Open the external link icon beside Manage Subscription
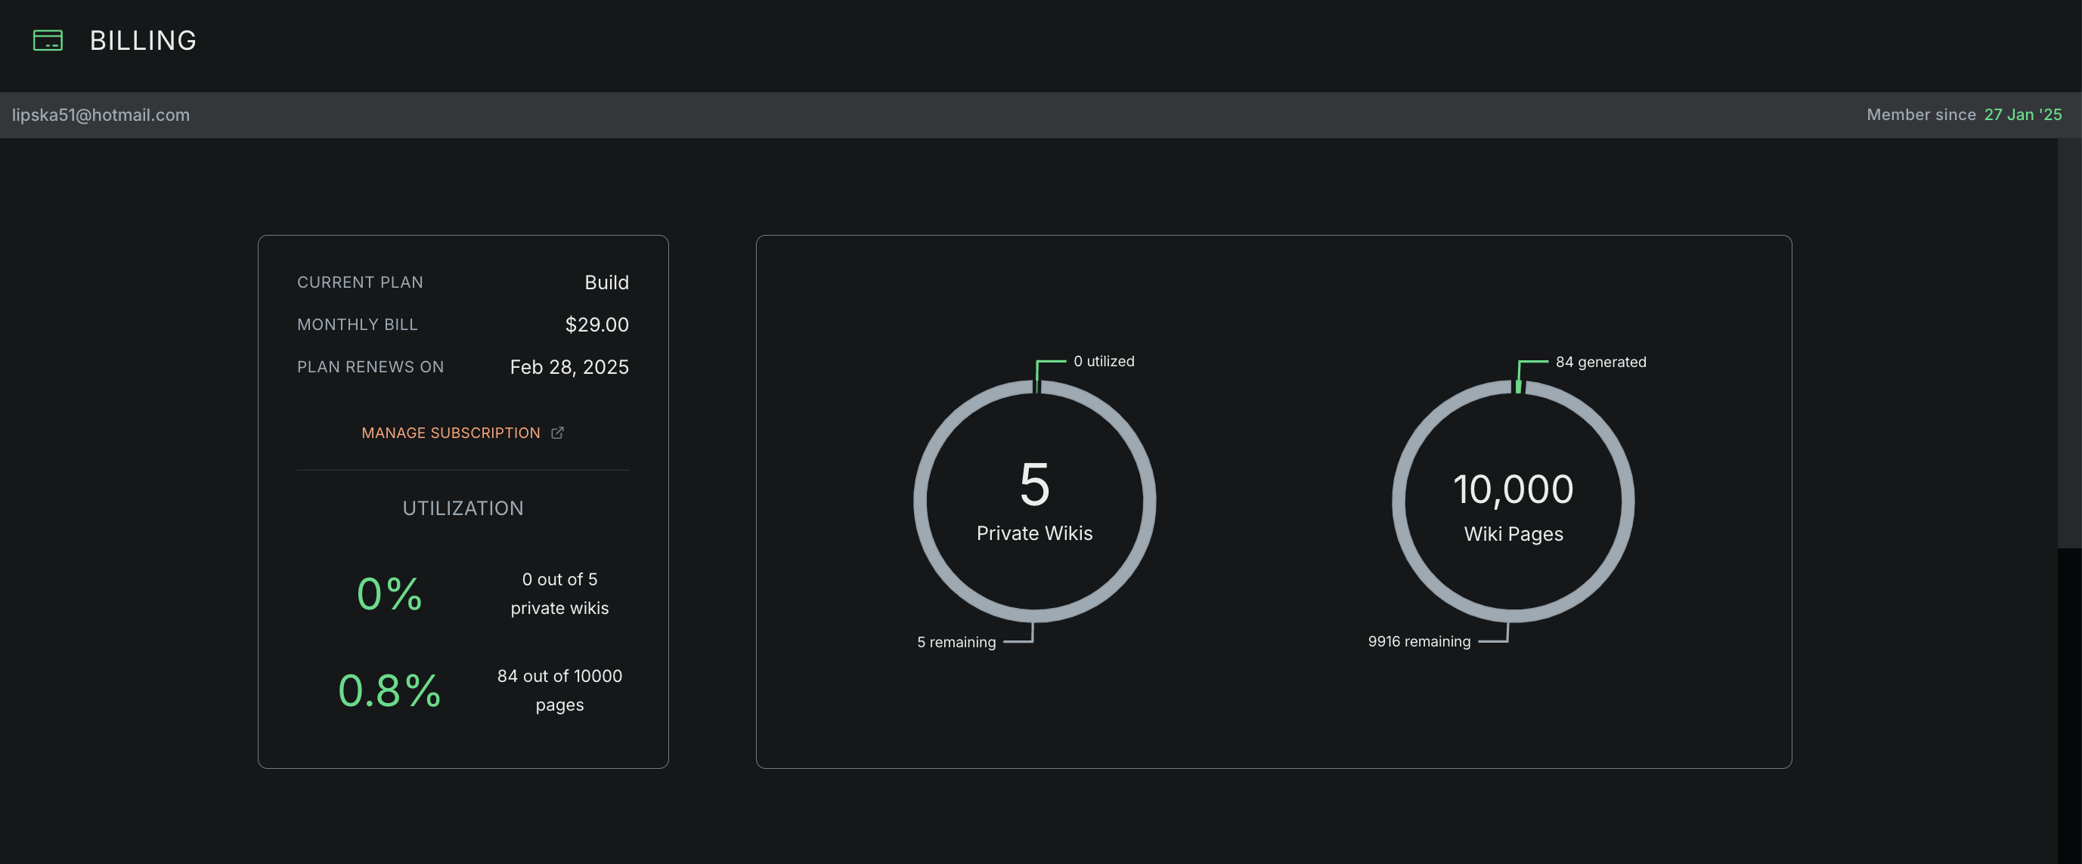The image size is (2082, 864). pos(557,433)
